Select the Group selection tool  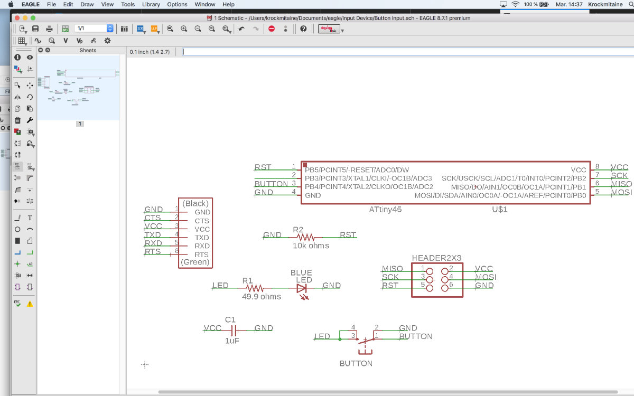[x=17, y=85]
